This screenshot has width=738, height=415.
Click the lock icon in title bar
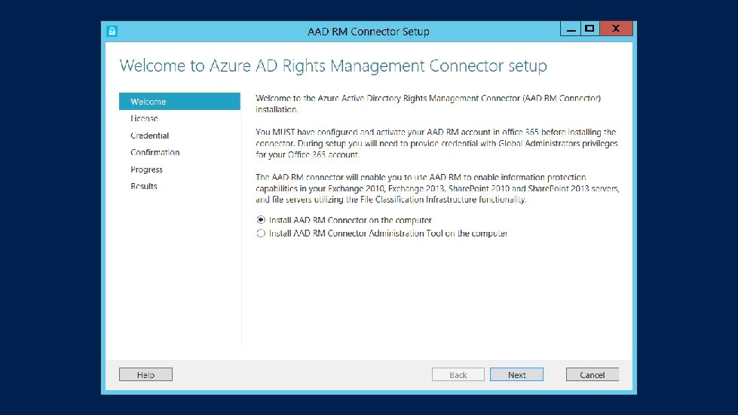(x=112, y=31)
